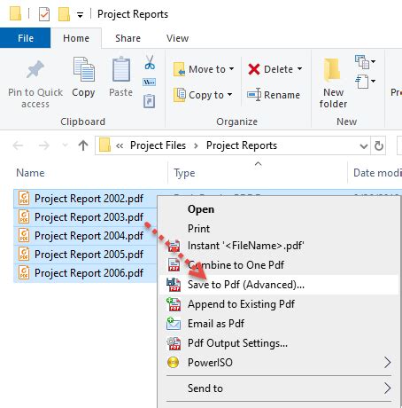Click the Copy path icon
The image size is (402, 408).
click(x=150, y=82)
